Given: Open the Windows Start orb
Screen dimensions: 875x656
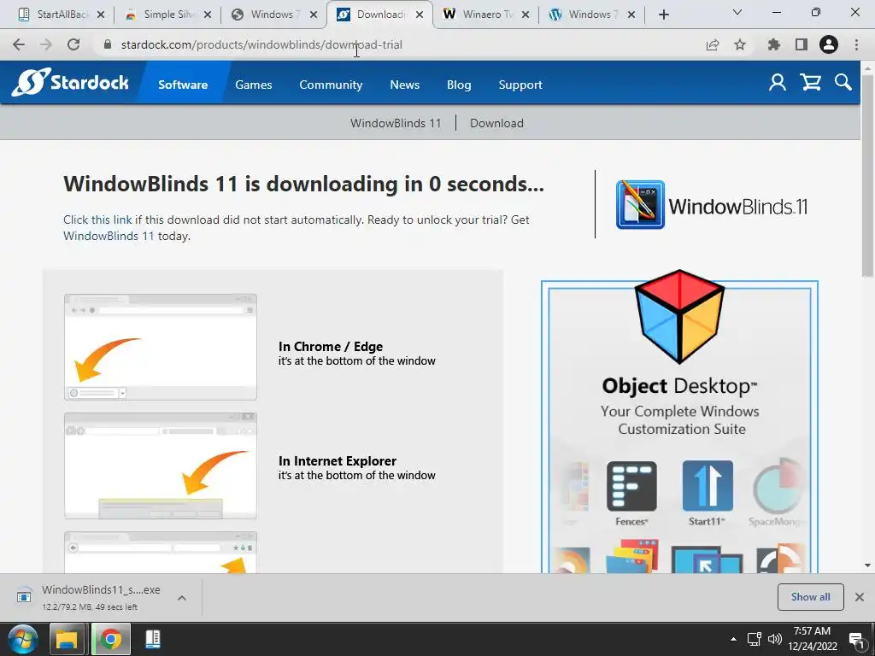Looking at the screenshot, I should click(x=23, y=639).
